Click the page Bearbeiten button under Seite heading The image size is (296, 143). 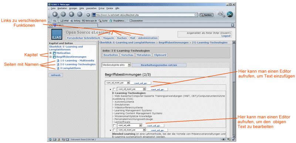point(111,55)
